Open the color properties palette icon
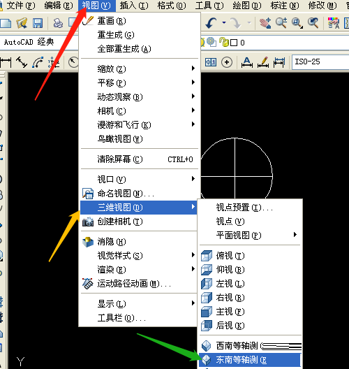The height and width of the screenshot is (369, 349). tap(334, 23)
